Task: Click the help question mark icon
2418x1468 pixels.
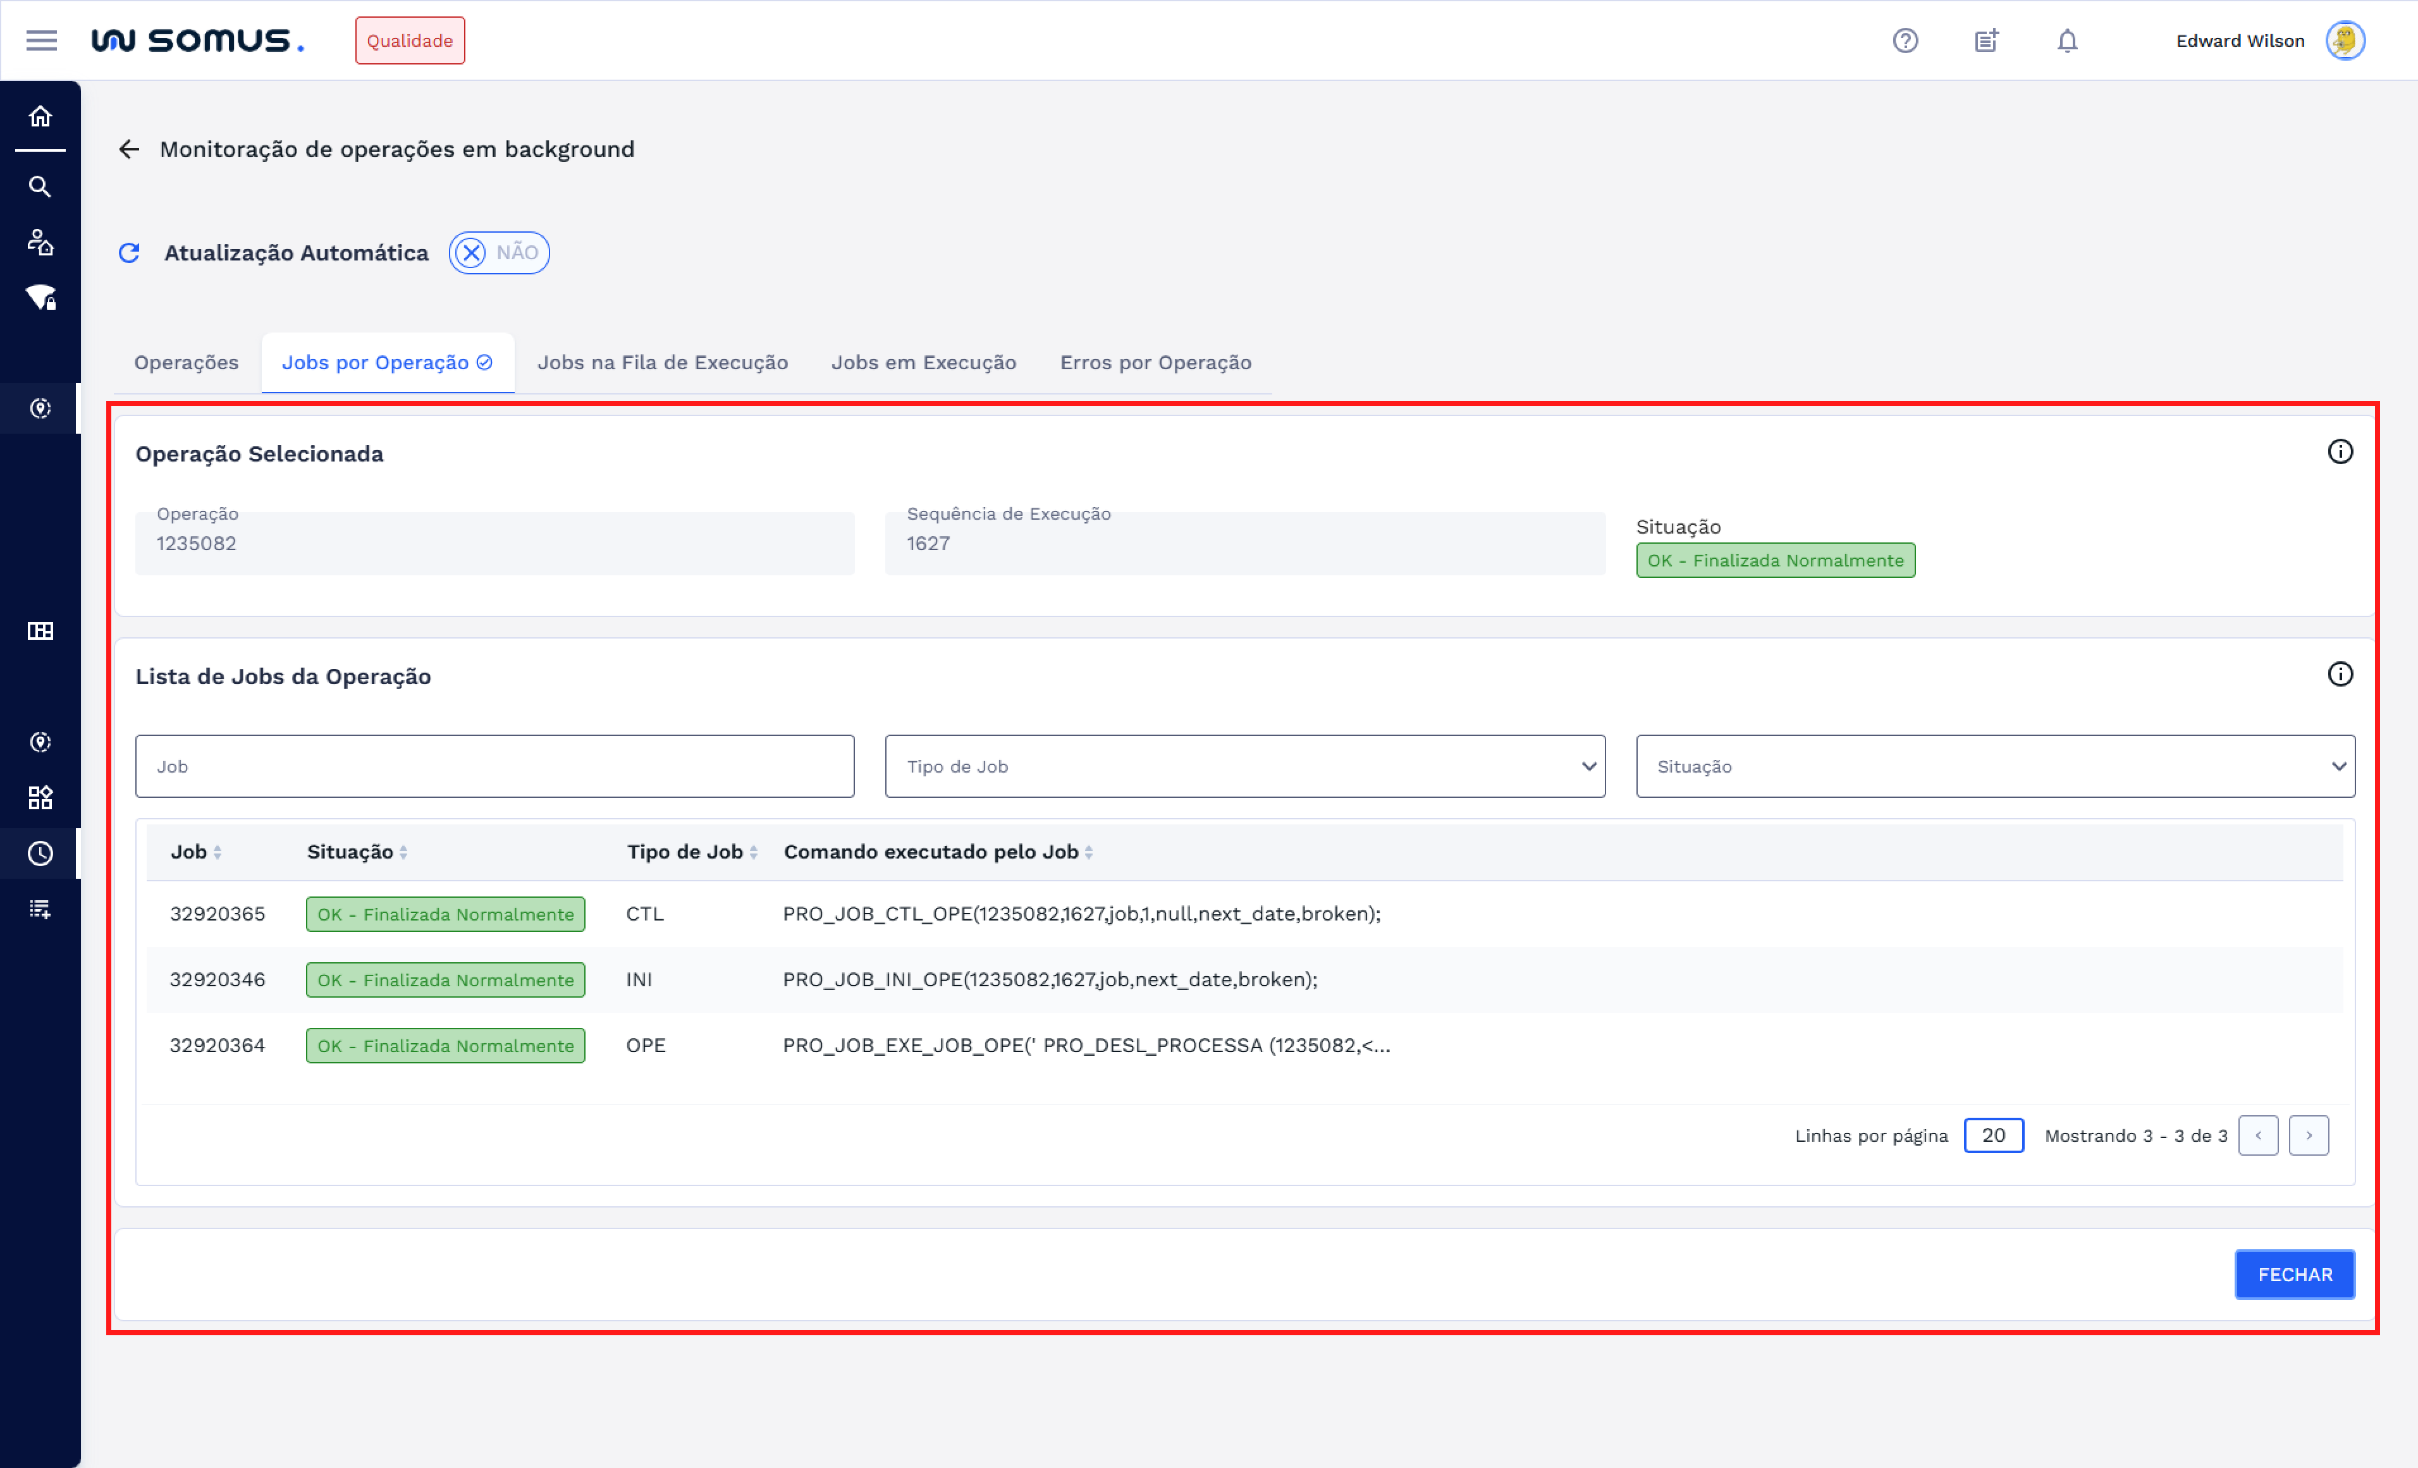Action: (x=1905, y=40)
